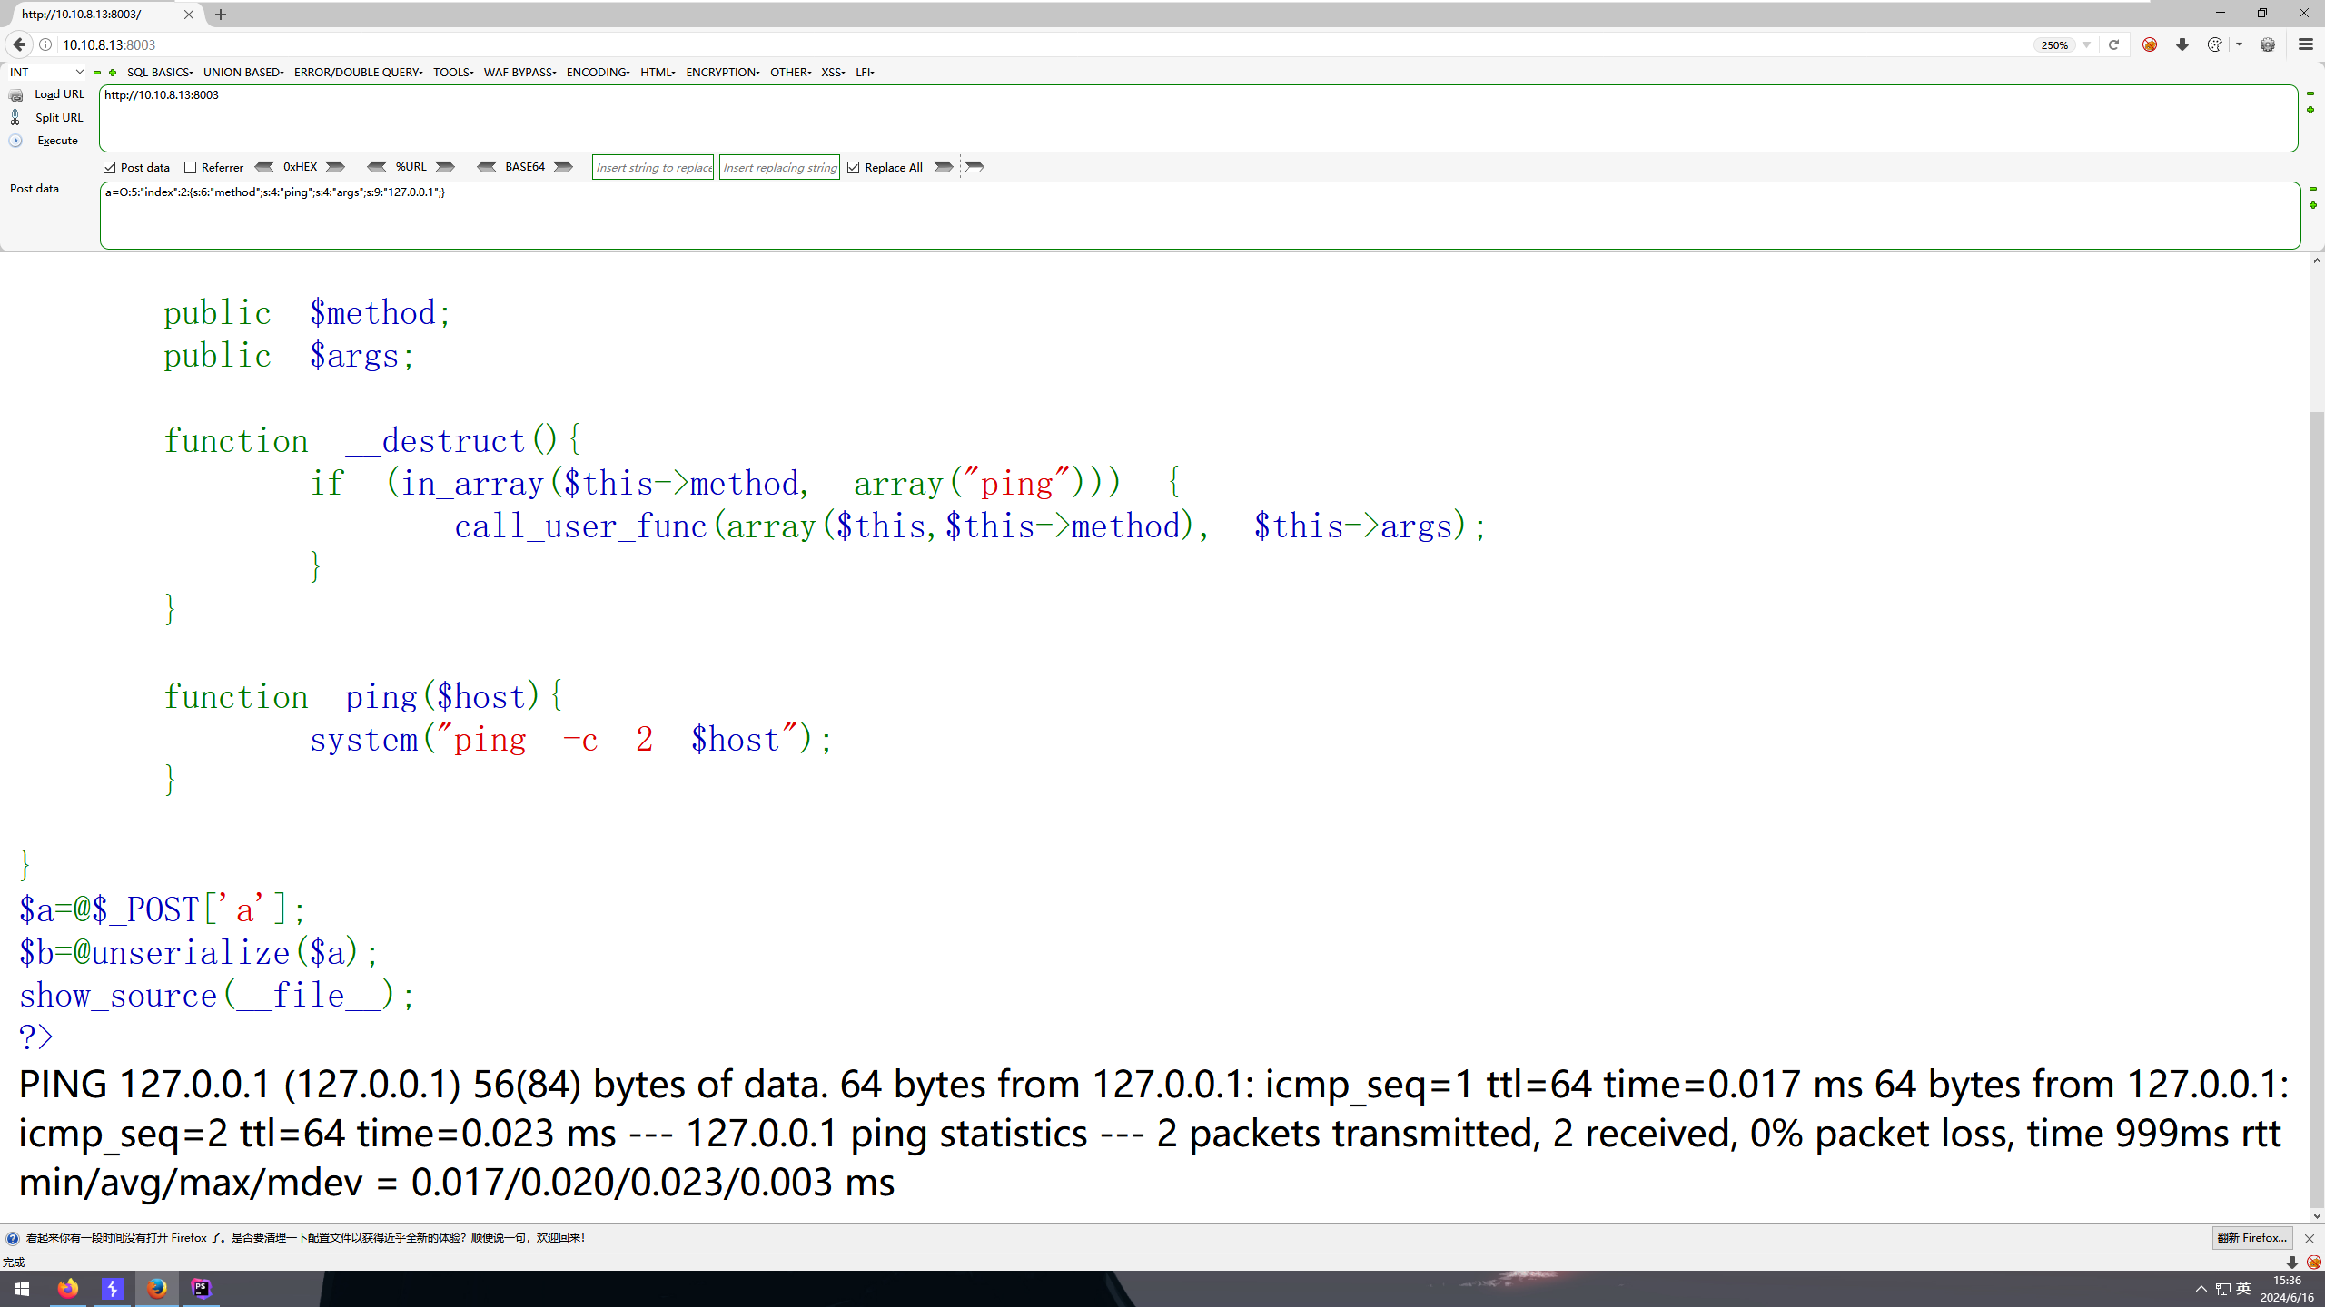Click the BASE64 encode right arrow
Screen dimensions: 2325x1307
(563, 167)
